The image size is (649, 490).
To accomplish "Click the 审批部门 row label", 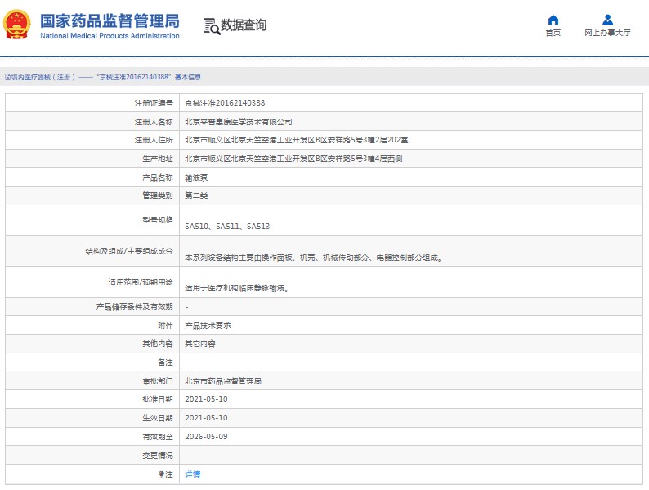I will coord(158,381).
